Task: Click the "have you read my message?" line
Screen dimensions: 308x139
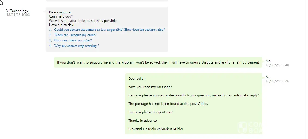Action: pos(150,87)
